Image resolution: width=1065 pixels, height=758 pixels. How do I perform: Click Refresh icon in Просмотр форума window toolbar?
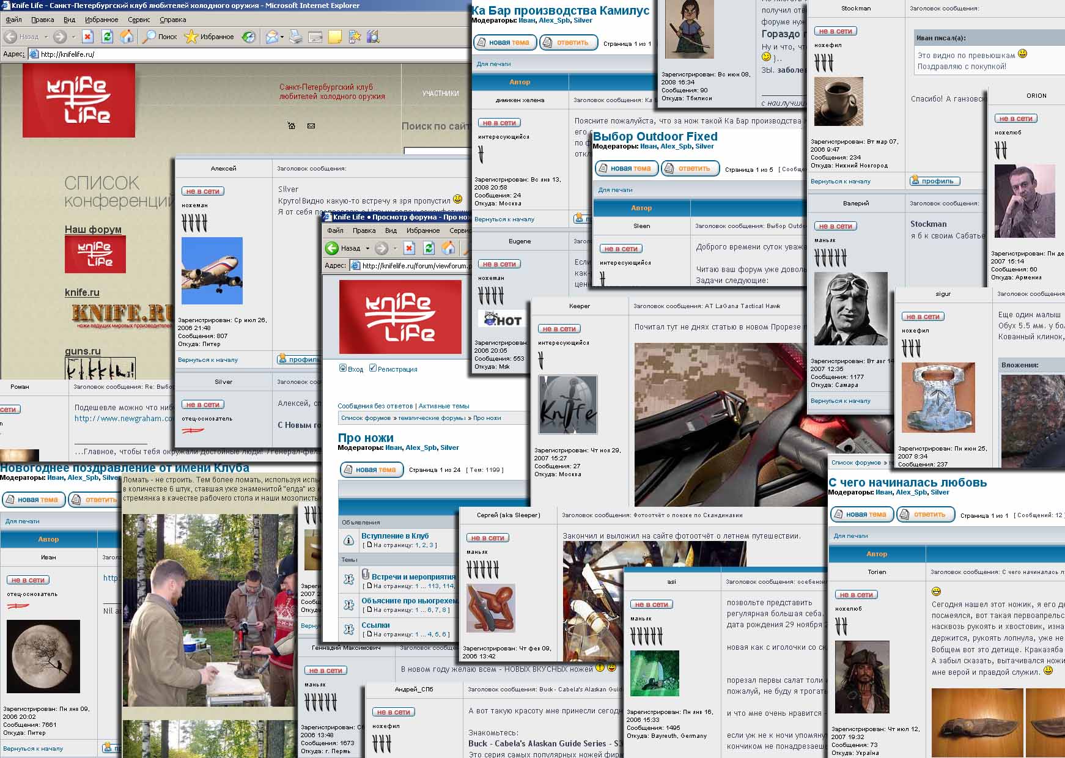click(429, 248)
